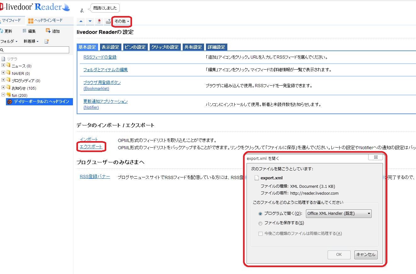This screenshot has height=274, width=416.
Task: Select the プログラムで開く radio button
Action: coord(260,214)
